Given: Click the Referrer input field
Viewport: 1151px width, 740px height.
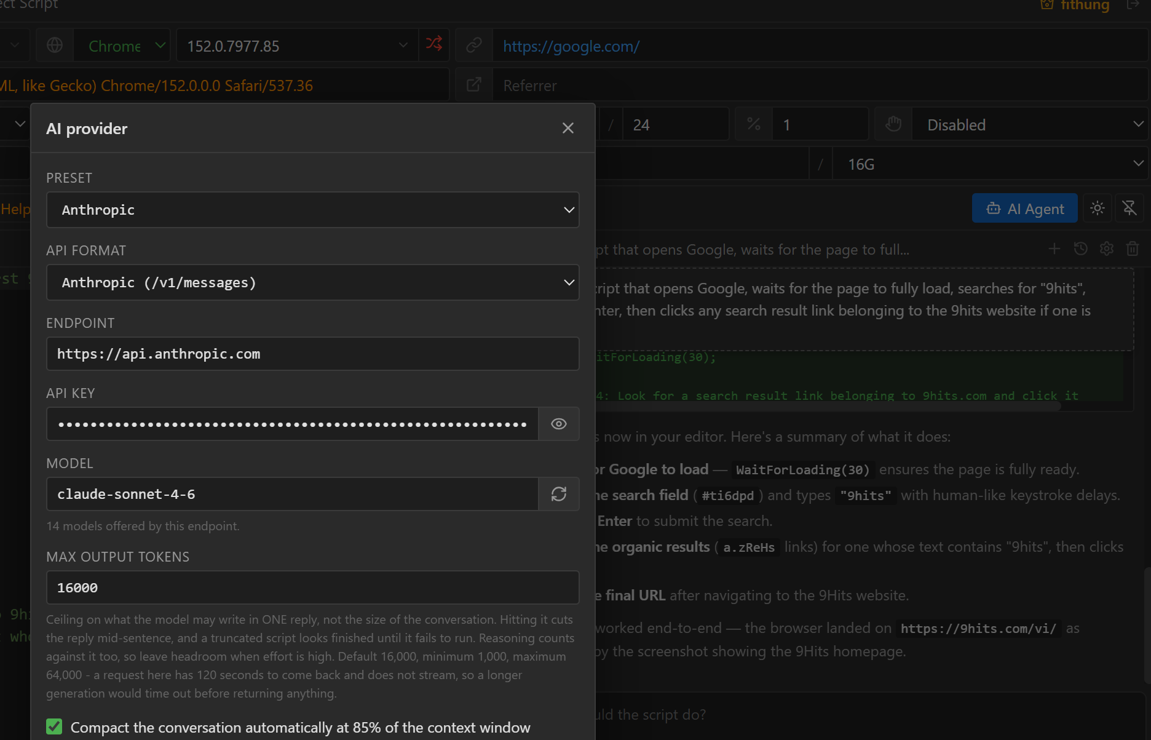Looking at the screenshot, I should point(821,85).
